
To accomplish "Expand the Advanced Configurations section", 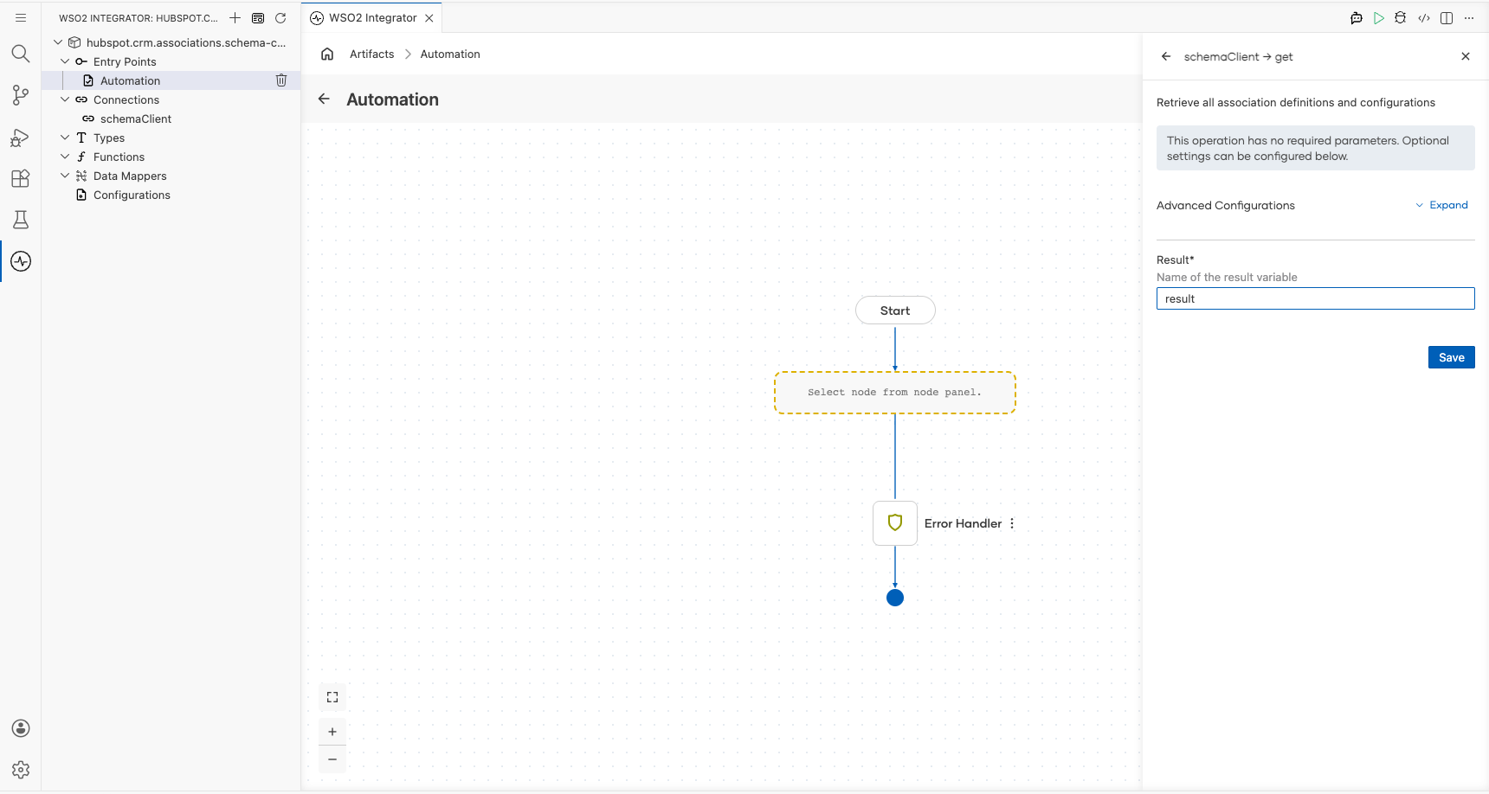I will point(1442,205).
